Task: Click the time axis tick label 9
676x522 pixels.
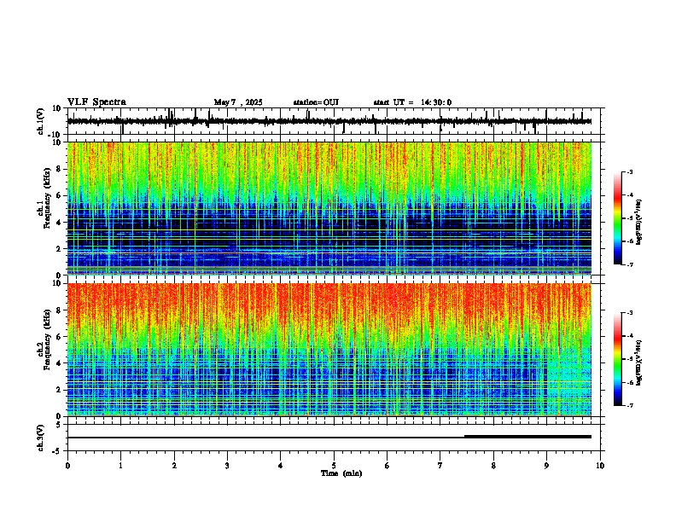Action: (546, 466)
